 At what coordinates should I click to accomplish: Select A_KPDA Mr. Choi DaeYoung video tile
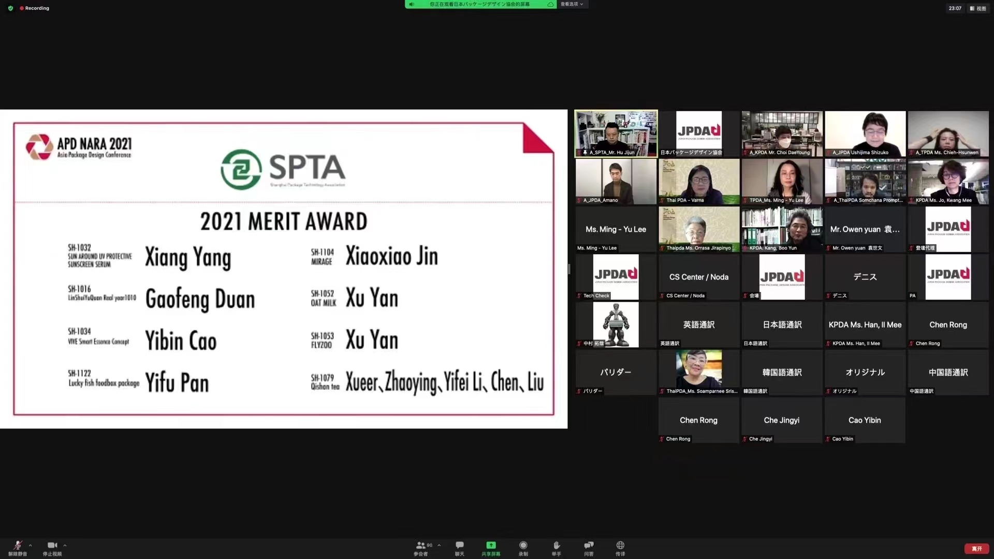[x=782, y=134]
